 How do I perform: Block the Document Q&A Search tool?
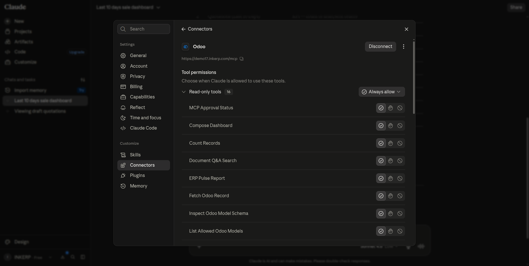click(x=400, y=161)
